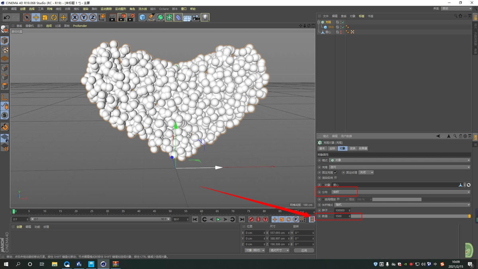Add a light using the bulb icon
478x269 pixels.
pos(205,18)
